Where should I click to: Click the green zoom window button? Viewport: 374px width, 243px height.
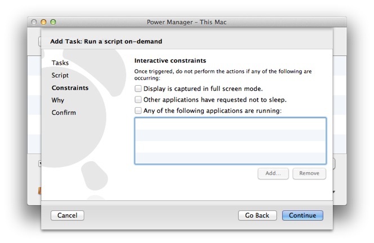(x=53, y=22)
